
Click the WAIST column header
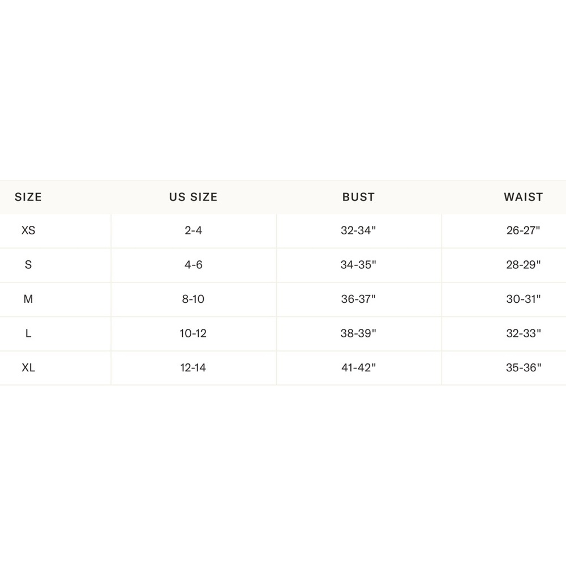click(x=524, y=197)
